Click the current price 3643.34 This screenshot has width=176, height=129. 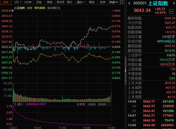tap(142, 11)
